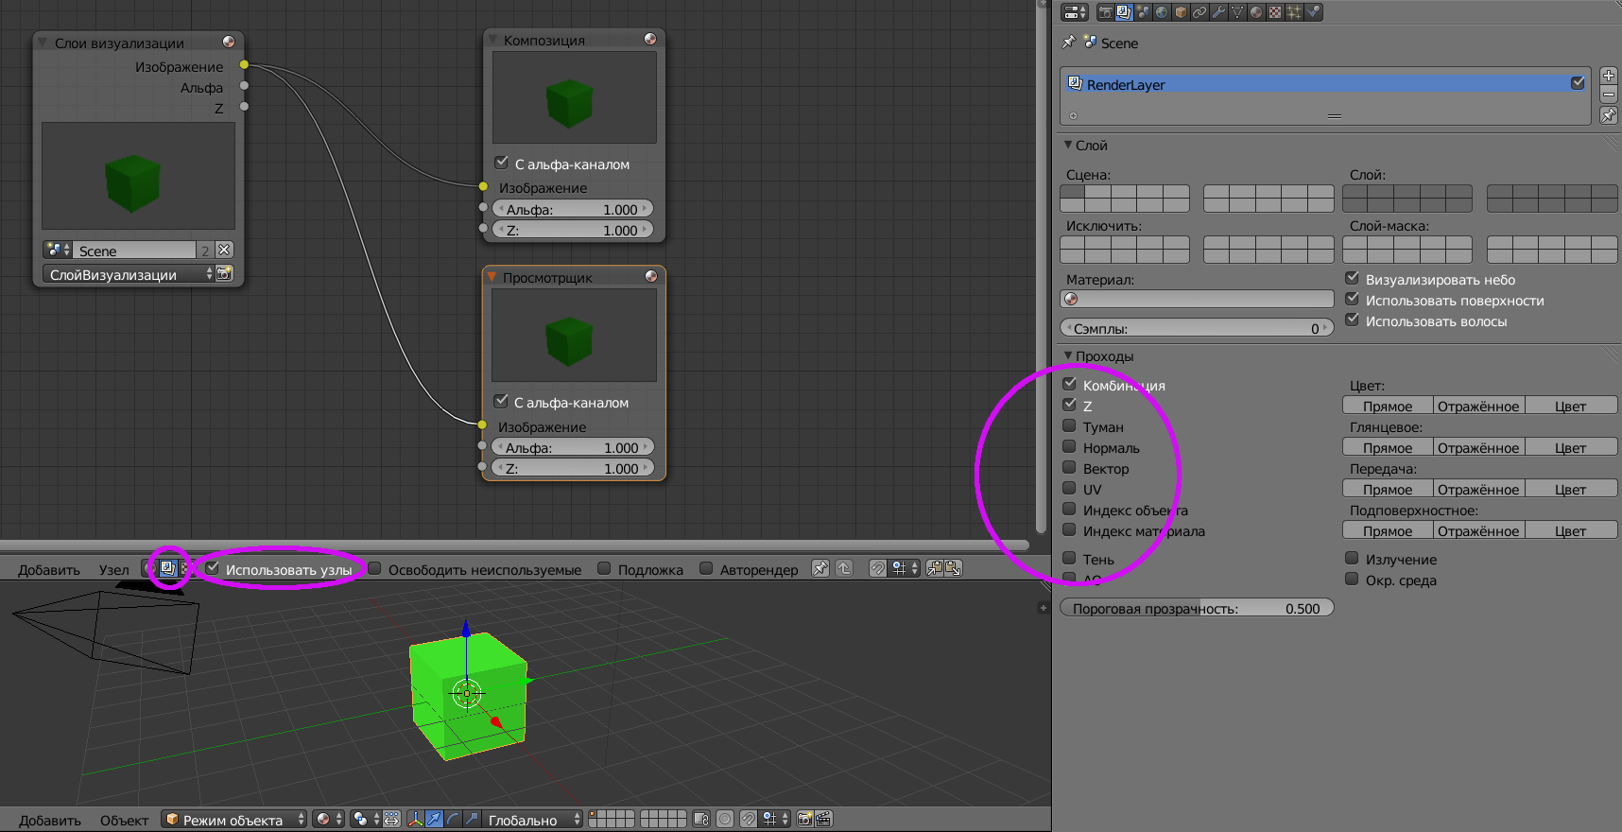This screenshot has height=832, width=1622.
Task: Collapse the Просмотрщик node
Action: 492,277
